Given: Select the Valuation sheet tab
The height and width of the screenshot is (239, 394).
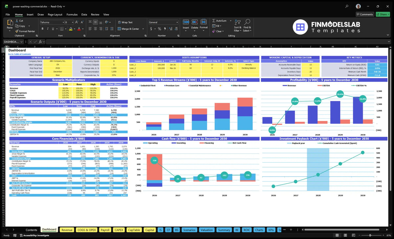Looking at the screenshot, I should (207, 230).
